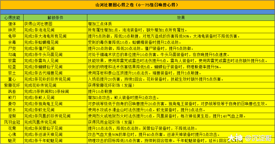Image resolution: width=275 pixels, height=144 pixels.
Task: Click the 童心 effect about 入场后提升20伤害
Action: [x=181, y=79]
